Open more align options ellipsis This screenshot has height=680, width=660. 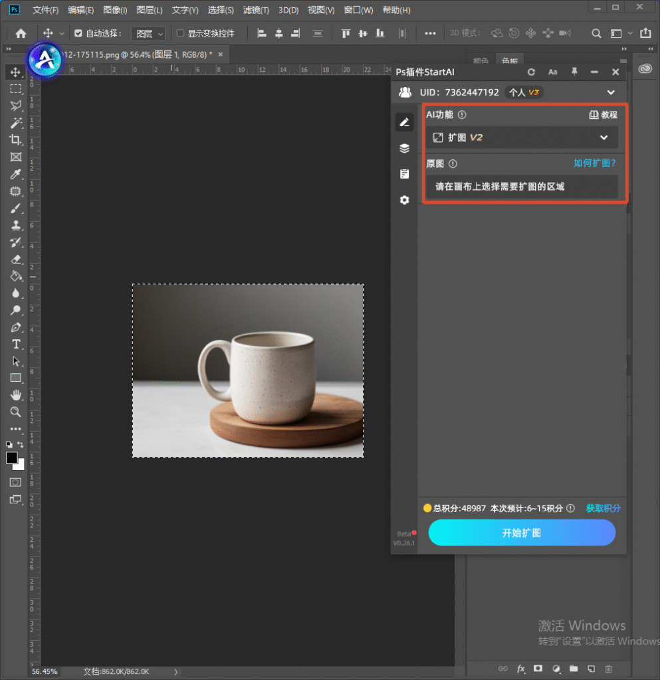pyautogui.click(x=430, y=33)
